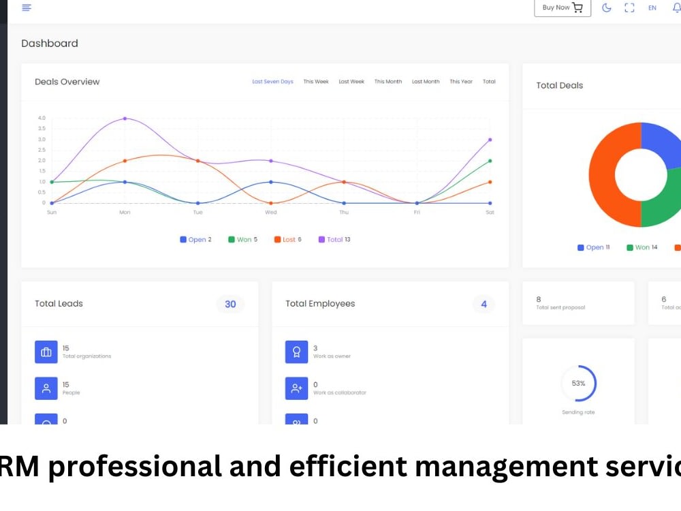Image resolution: width=681 pixels, height=511 pixels.
Task: Enter fullscreen via expand icon
Action: coord(629,7)
